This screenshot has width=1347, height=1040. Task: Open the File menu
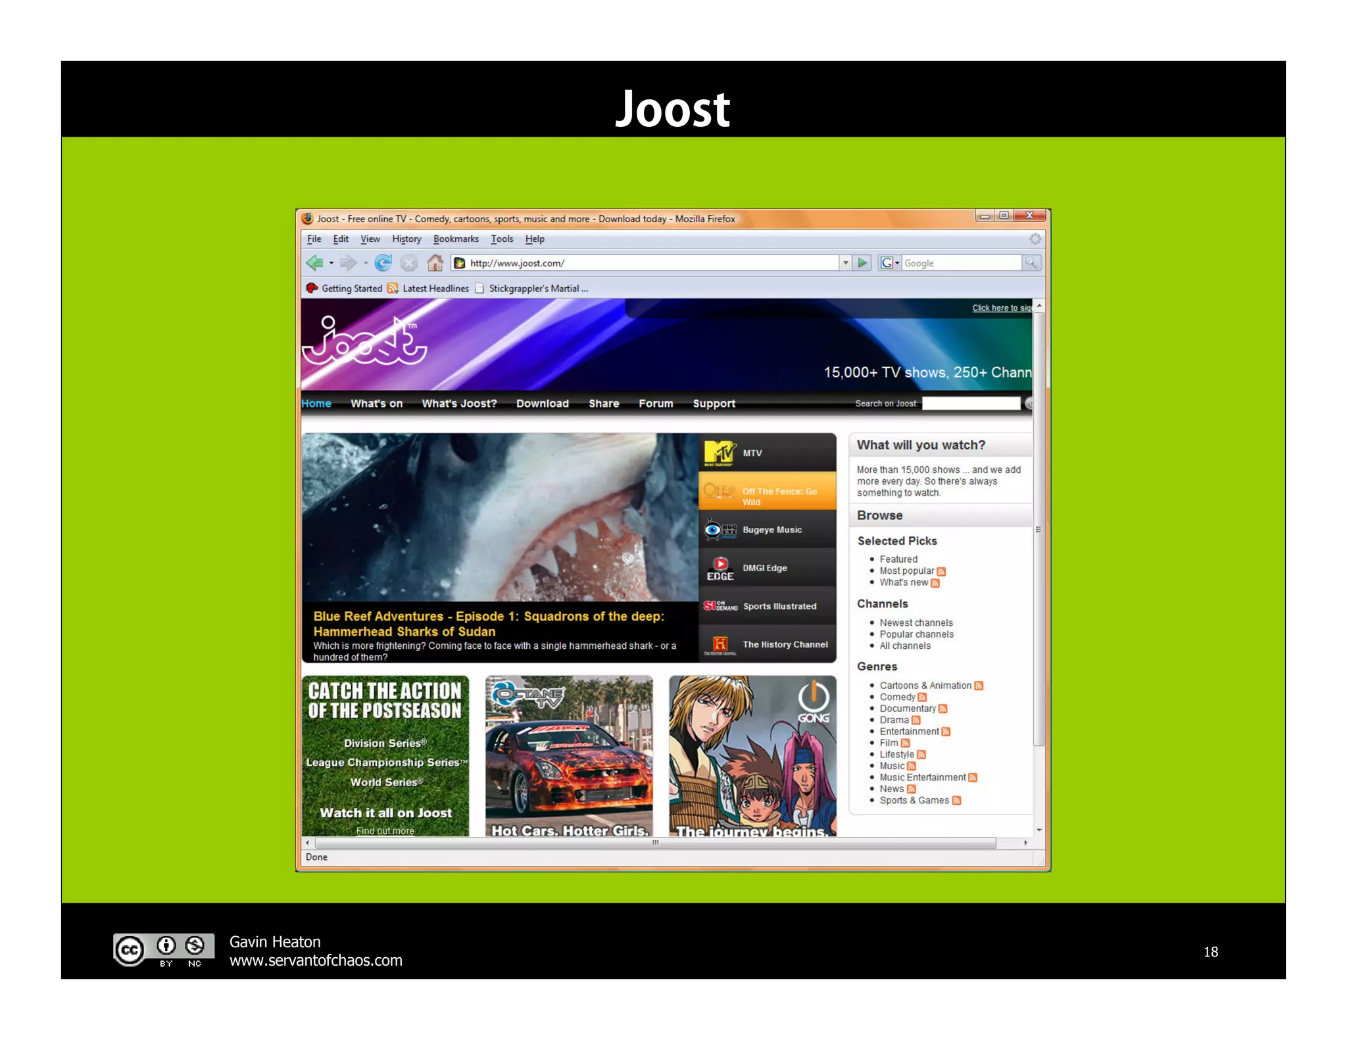pos(314,239)
